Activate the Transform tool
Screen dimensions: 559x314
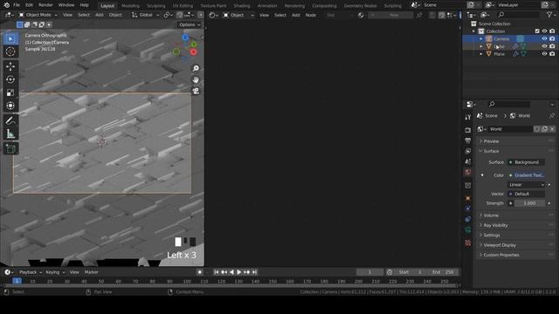[10, 106]
